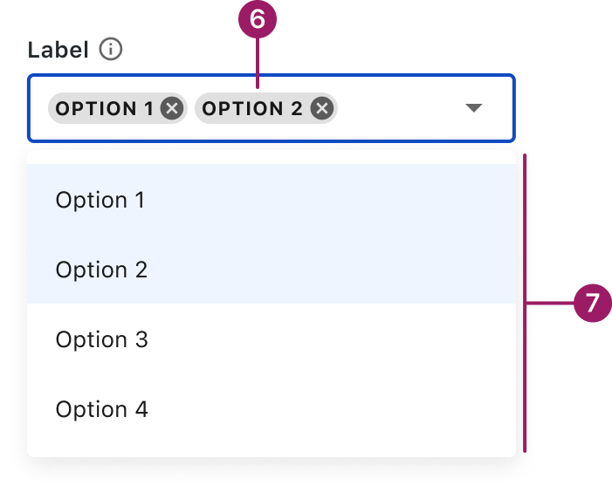Click the annotation badge numbered 7
The height and width of the screenshot is (492, 612).
(x=593, y=304)
